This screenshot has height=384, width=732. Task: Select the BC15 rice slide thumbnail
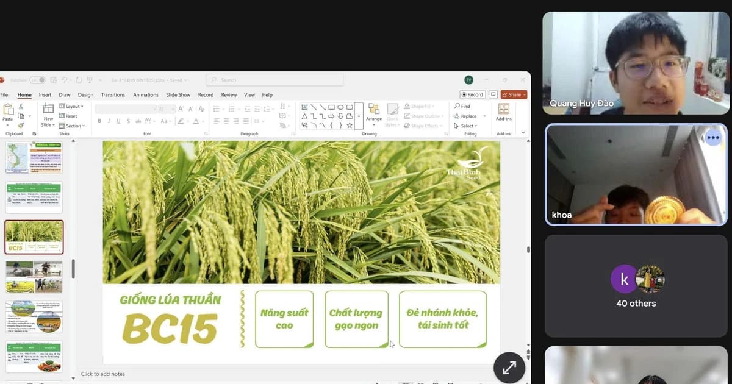tap(34, 236)
